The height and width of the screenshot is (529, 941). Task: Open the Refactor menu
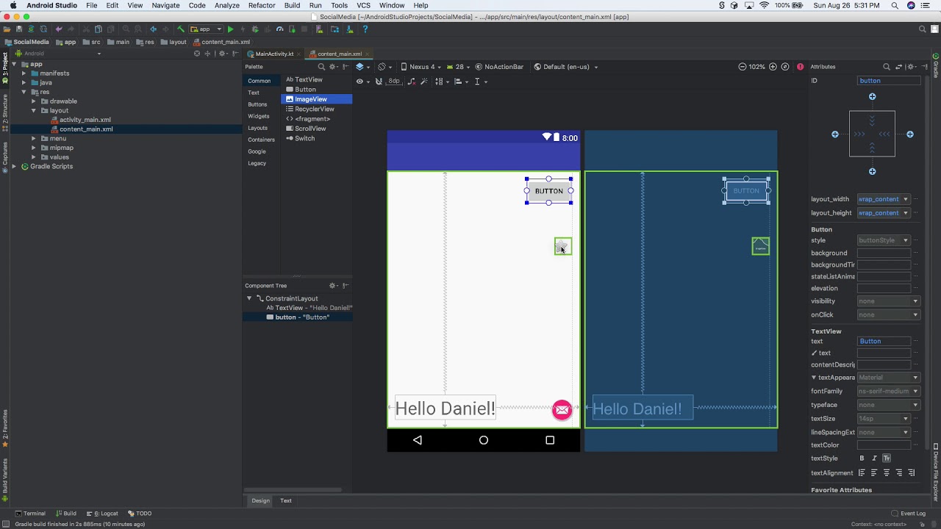[x=261, y=5]
